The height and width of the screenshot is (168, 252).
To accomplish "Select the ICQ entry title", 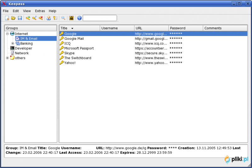I will pyautogui.click(x=67, y=44).
